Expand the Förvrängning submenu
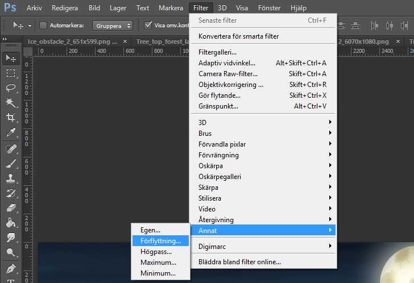 pos(218,155)
